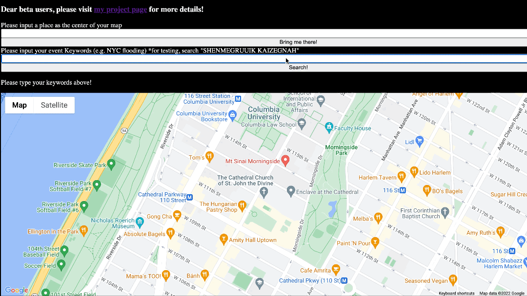The width and height of the screenshot is (527, 296).
Task: Click the School of International and Public Affairs icon
Action: pyautogui.click(x=321, y=100)
